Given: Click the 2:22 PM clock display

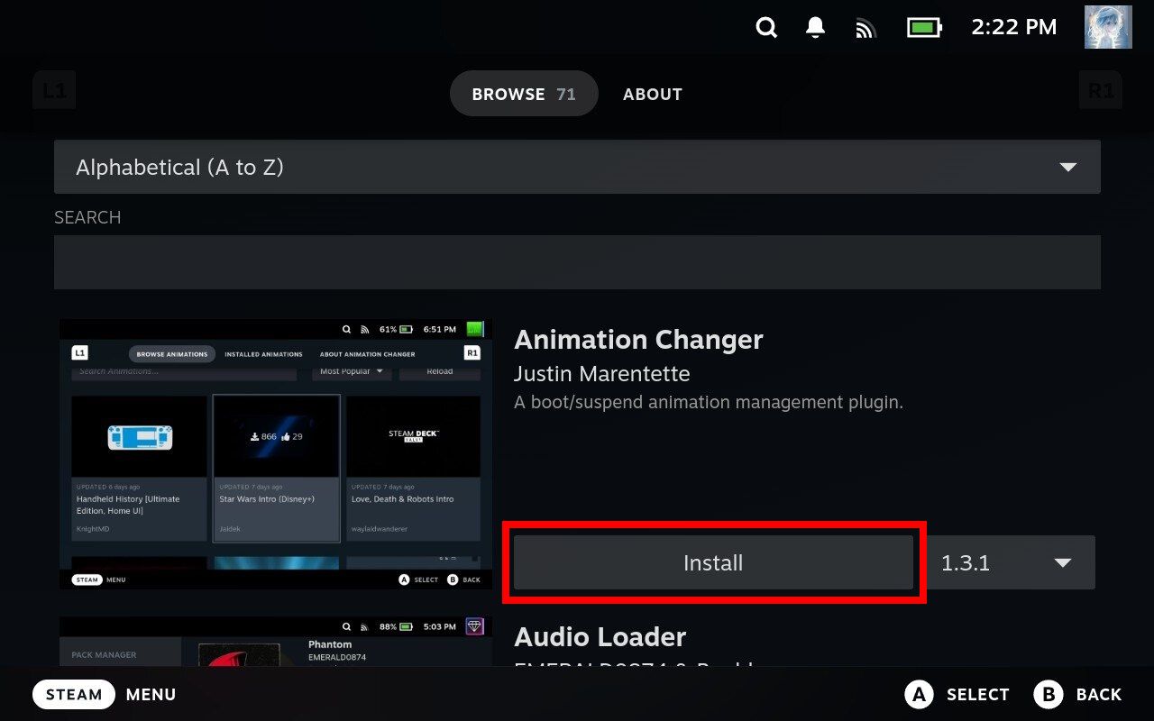Looking at the screenshot, I should point(1013,27).
